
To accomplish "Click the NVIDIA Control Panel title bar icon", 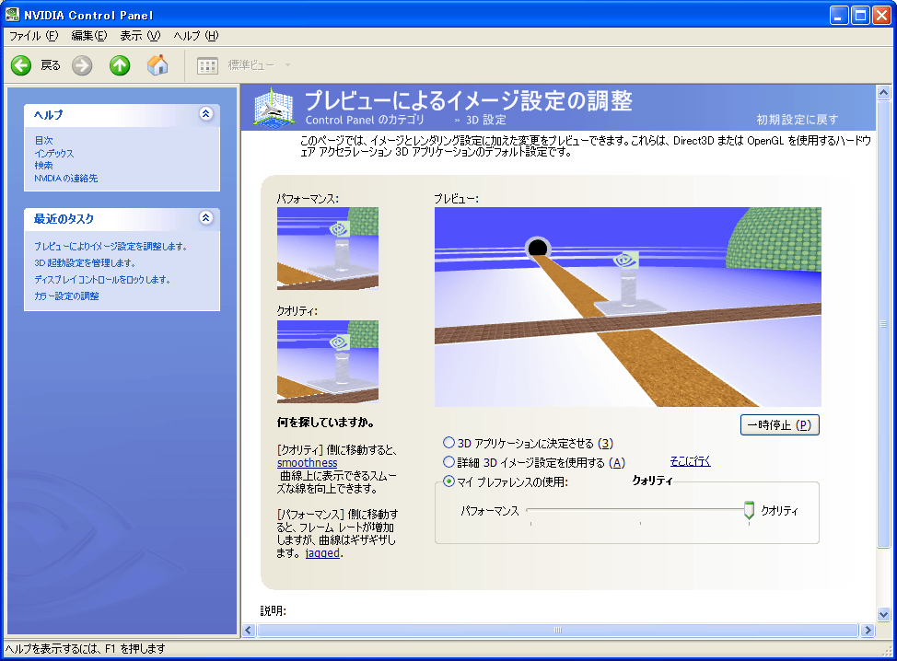I will (x=12, y=15).
